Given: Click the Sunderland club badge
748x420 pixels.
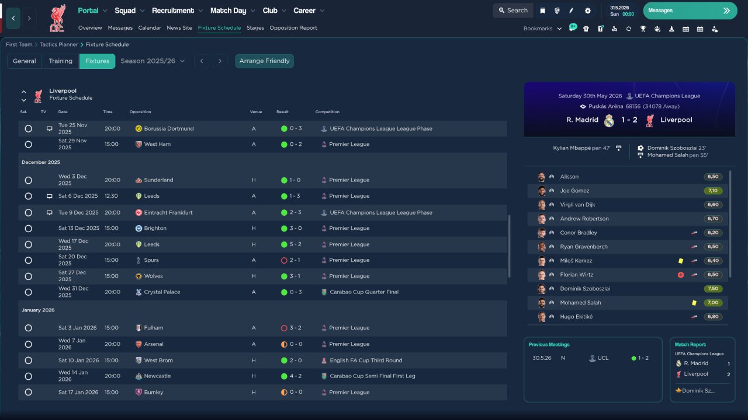Looking at the screenshot, I should 138,180.
